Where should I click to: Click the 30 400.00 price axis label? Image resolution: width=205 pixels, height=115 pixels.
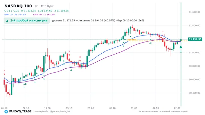pos(194,93)
